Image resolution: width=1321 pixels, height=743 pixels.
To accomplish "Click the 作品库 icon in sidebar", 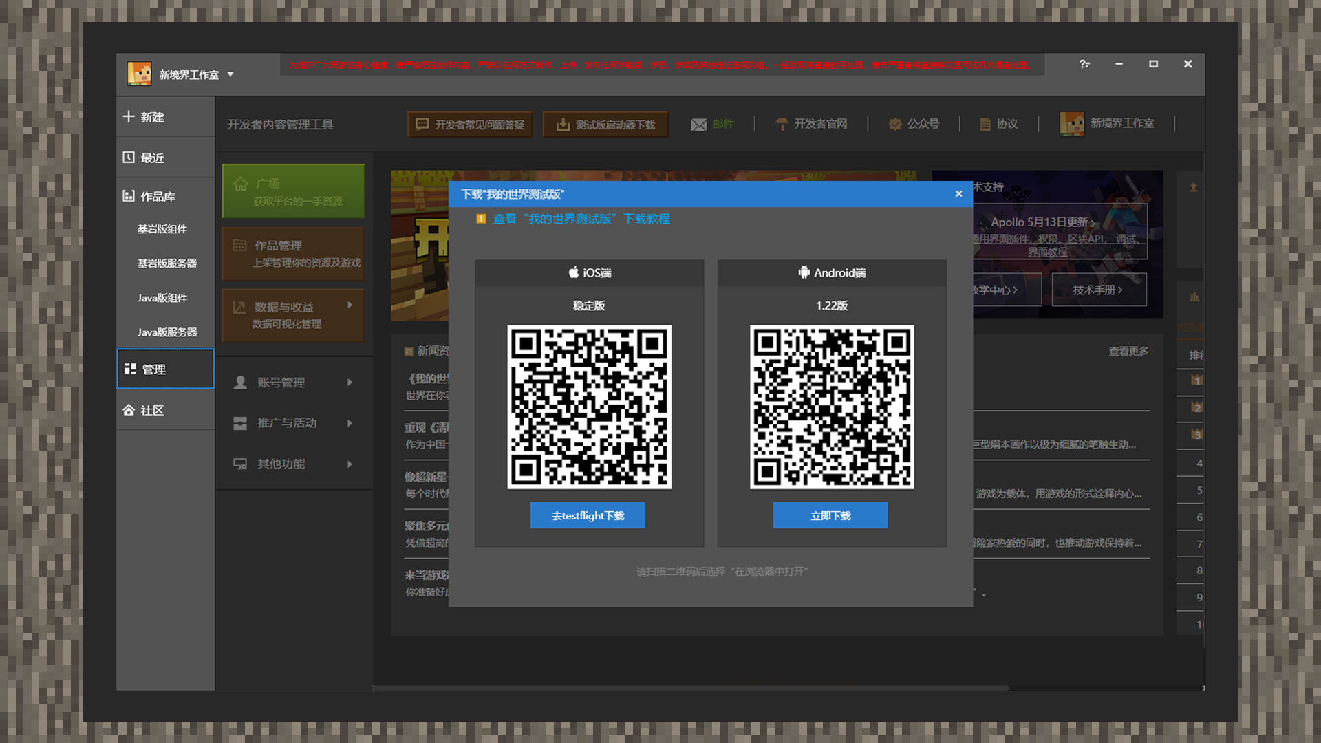I will tap(129, 196).
